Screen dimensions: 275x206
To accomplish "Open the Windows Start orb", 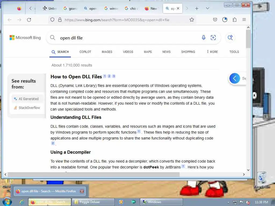I will coord(7,202).
